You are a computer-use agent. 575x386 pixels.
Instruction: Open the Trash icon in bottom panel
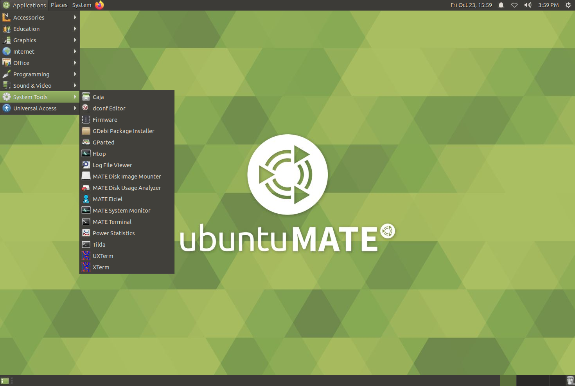570,381
